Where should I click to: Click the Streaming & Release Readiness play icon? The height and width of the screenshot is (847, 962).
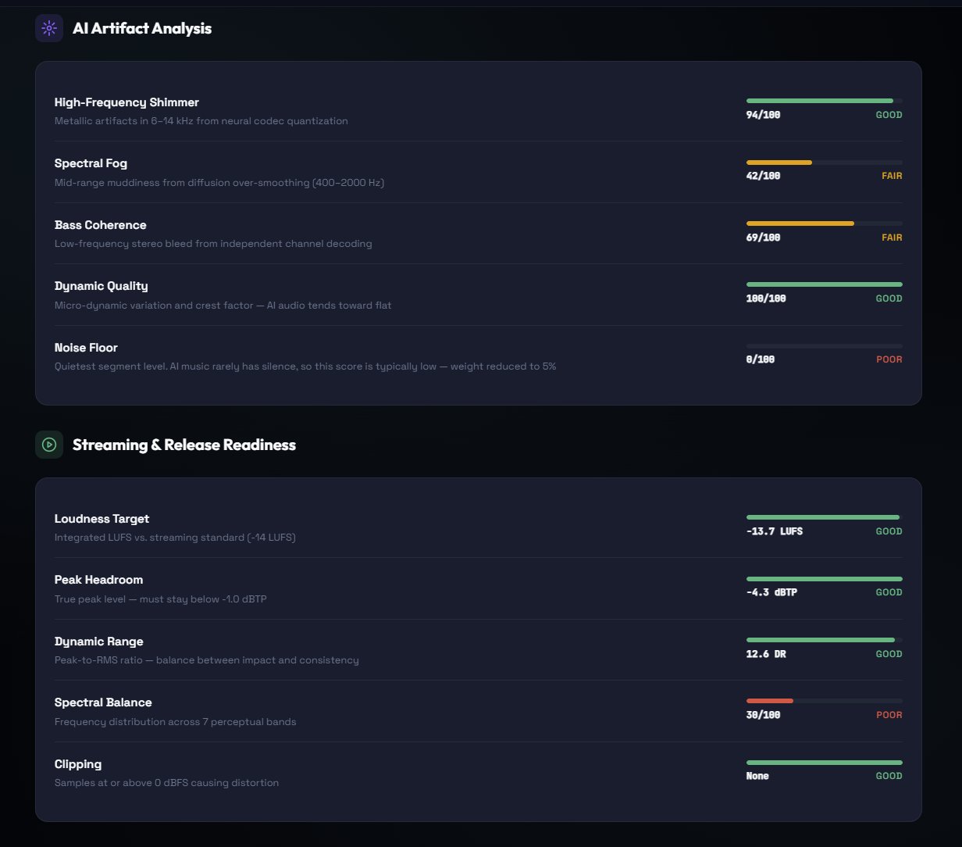coord(48,445)
